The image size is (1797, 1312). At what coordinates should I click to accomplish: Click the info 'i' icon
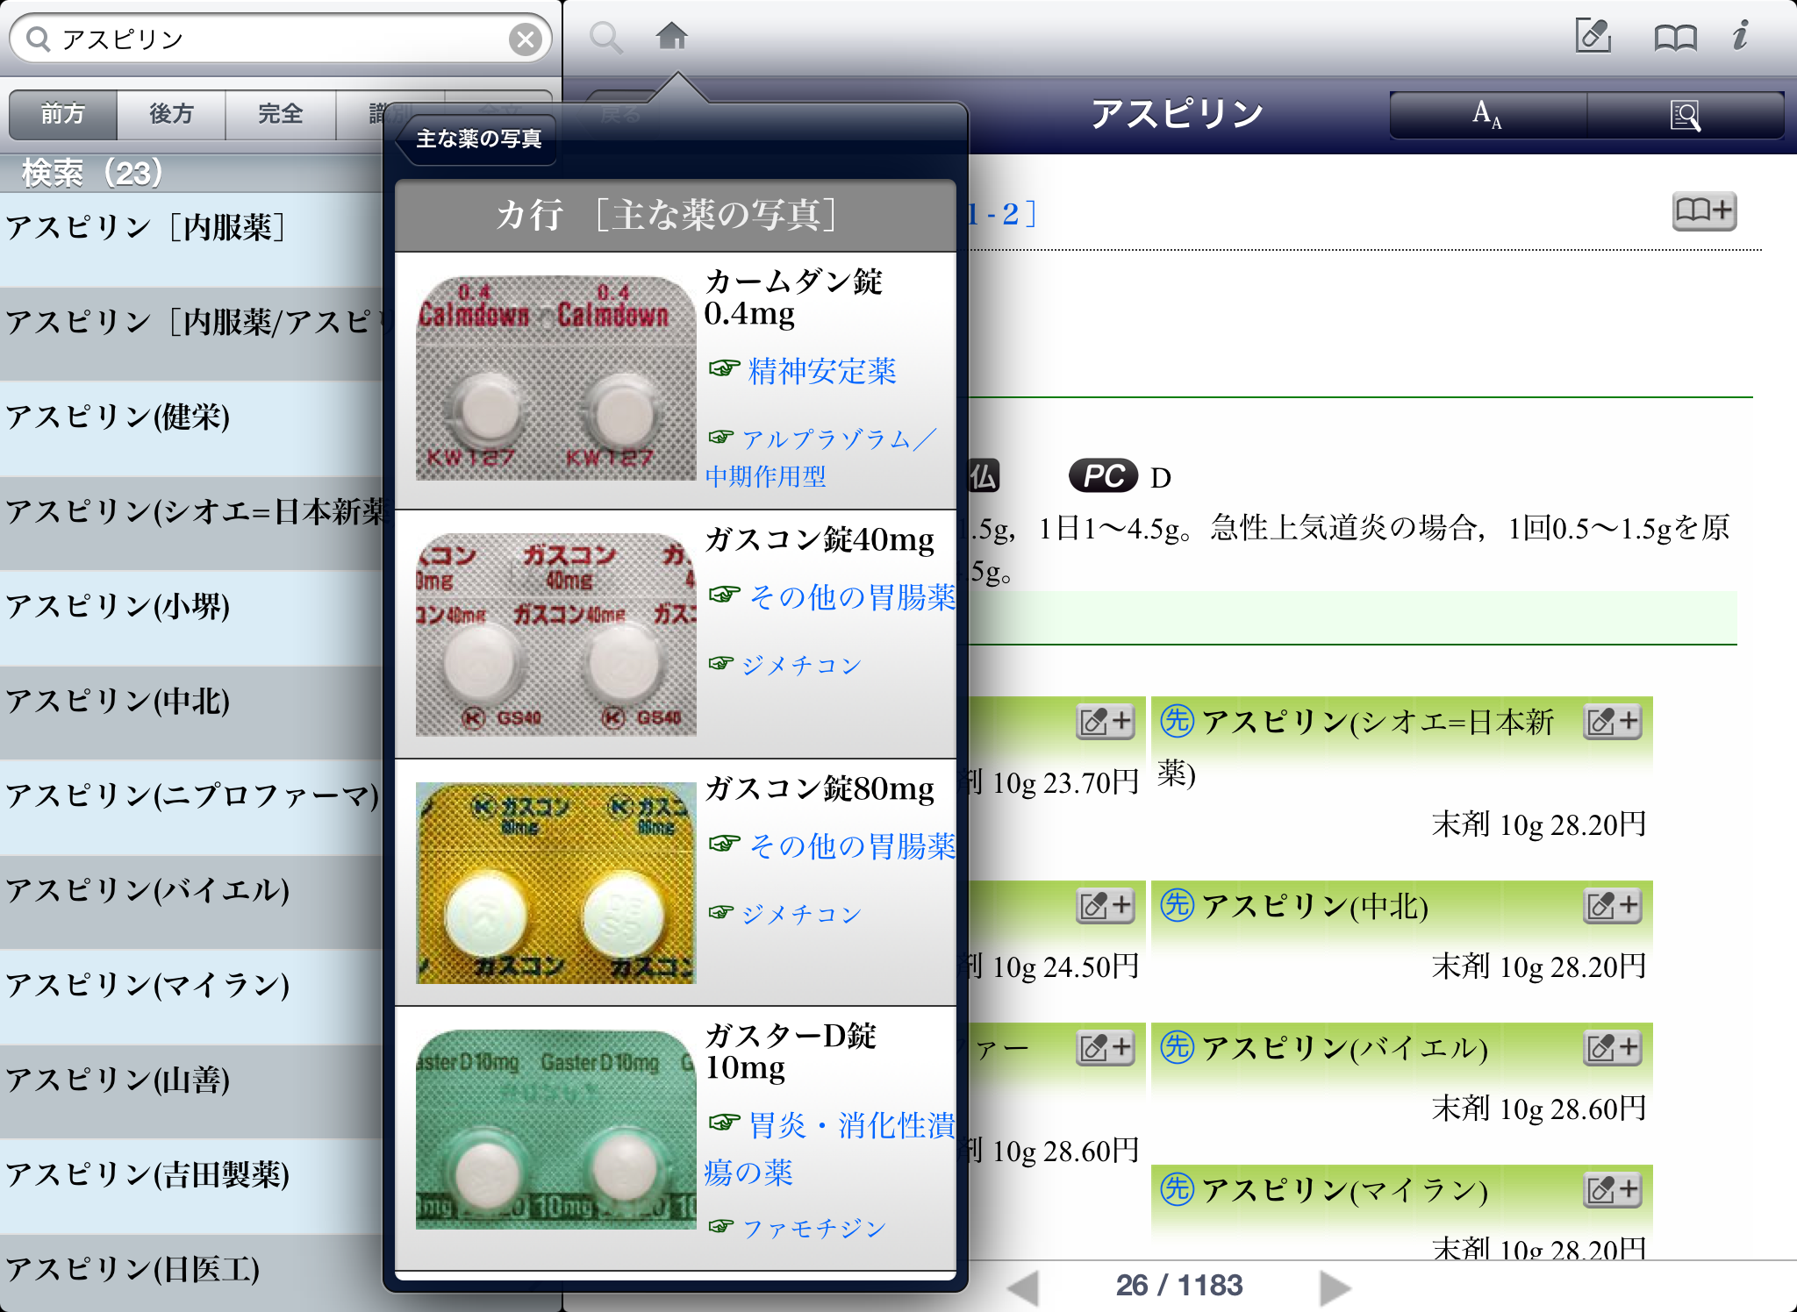(x=1741, y=37)
